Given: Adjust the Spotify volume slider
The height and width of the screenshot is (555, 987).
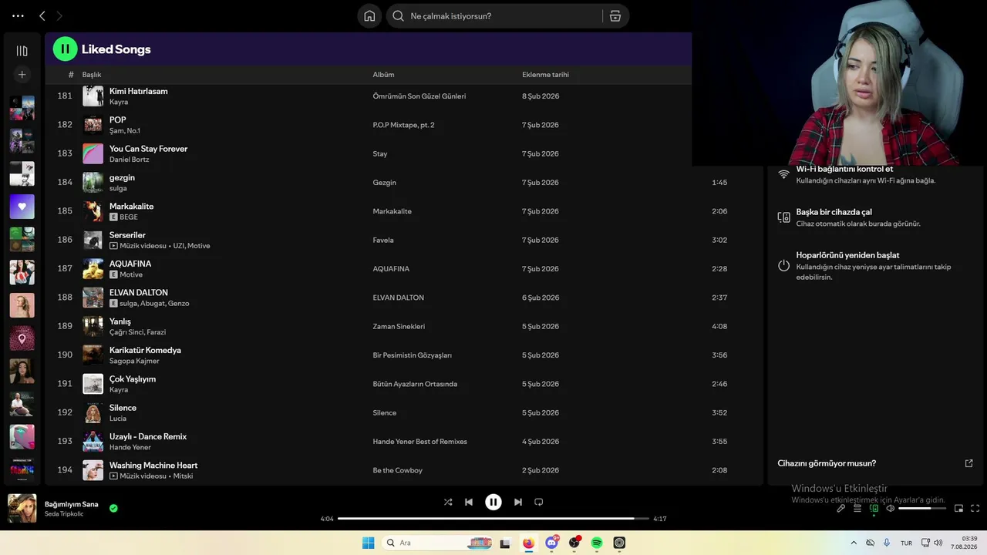Looking at the screenshot, I should [x=922, y=508].
